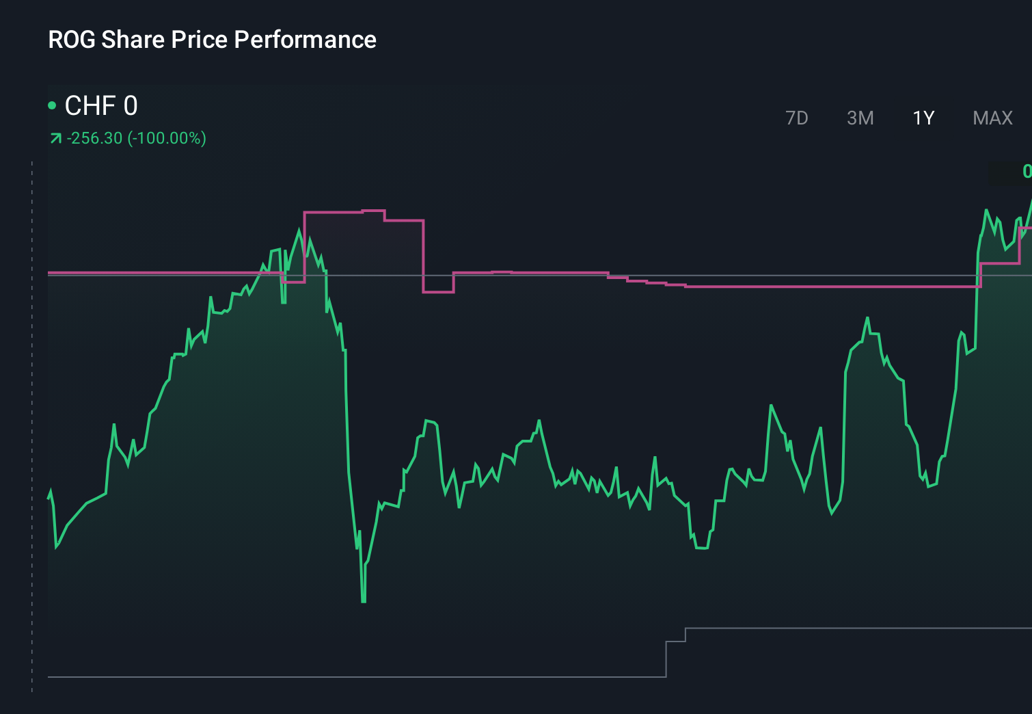Select the green CHF price indicator
Viewport: 1032px width, 714px height.
tap(99, 106)
